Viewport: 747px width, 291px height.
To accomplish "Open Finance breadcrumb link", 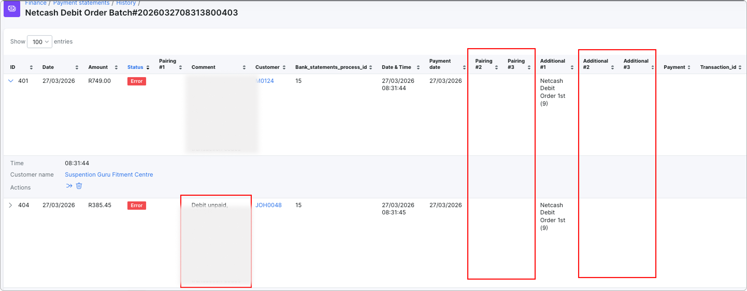I will (x=36, y=3).
